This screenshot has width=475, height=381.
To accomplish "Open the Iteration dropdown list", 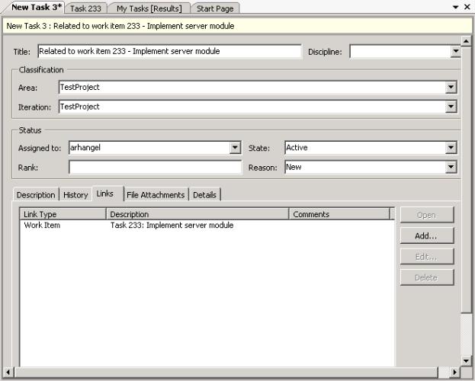I will pos(451,107).
